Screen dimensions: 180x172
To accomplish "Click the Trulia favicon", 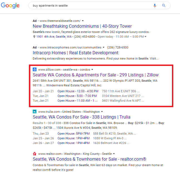I will [x=34, y=111].
